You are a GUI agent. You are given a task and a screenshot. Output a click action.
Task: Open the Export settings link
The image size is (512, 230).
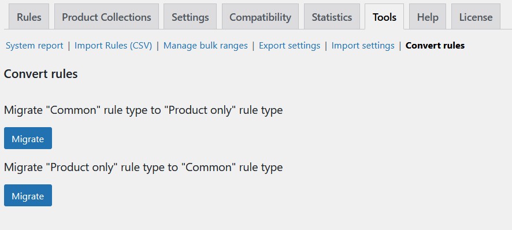pos(290,46)
